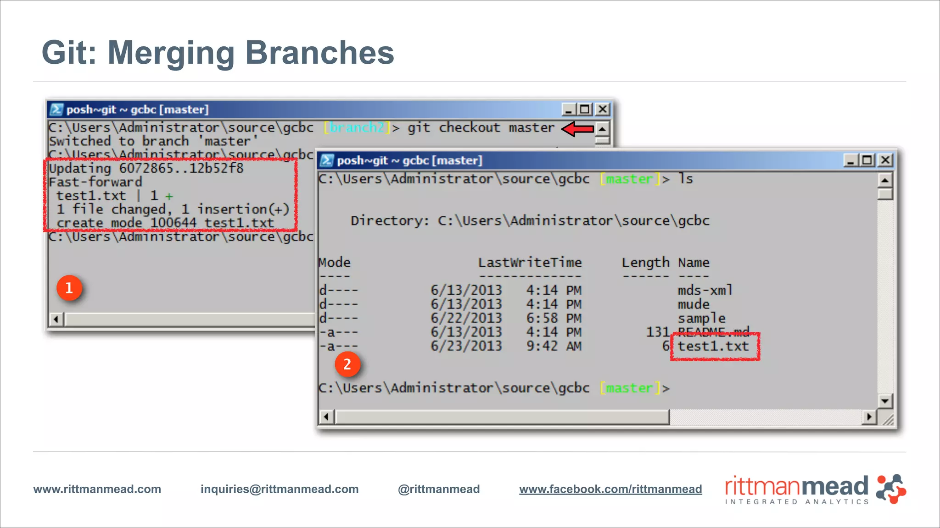Click PowerShell icon in back window titlebar
The height and width of the screenshot is (528, 940).
tap(56, 110)
